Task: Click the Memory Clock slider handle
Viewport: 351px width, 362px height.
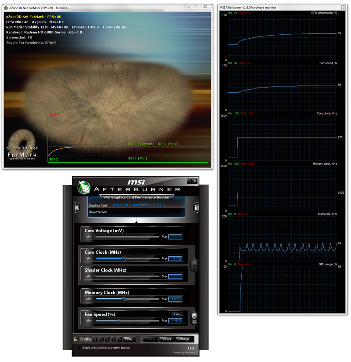Action: [124, 299]
